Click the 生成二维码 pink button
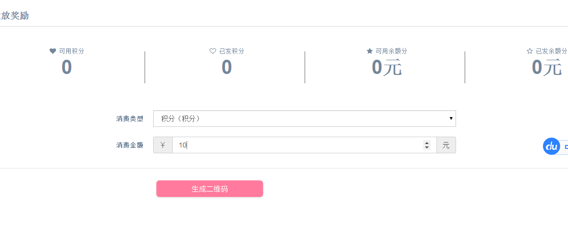Screen dimensions: 568x240 [209, 189]
